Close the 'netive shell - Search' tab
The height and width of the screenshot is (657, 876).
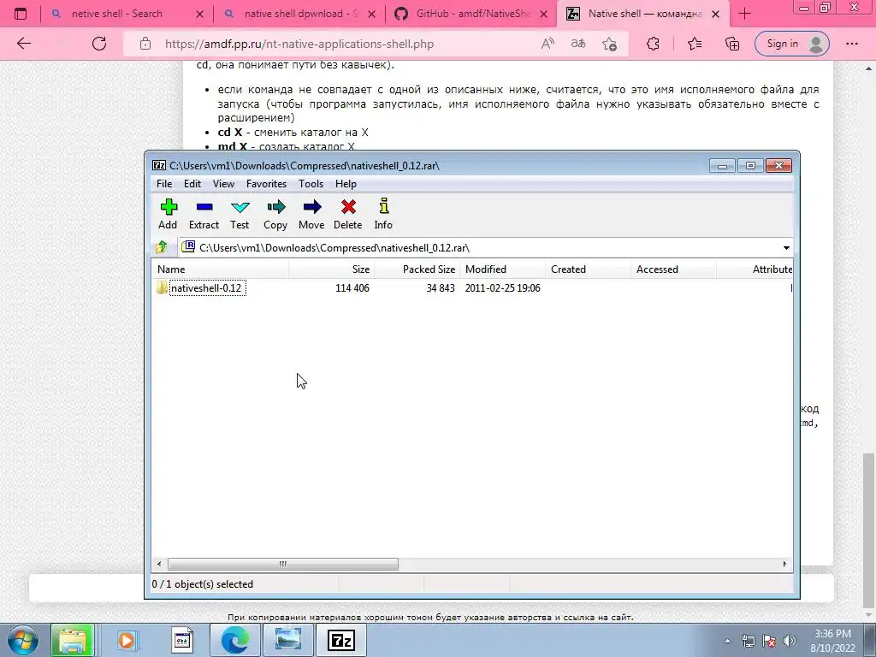click(199, 15)
